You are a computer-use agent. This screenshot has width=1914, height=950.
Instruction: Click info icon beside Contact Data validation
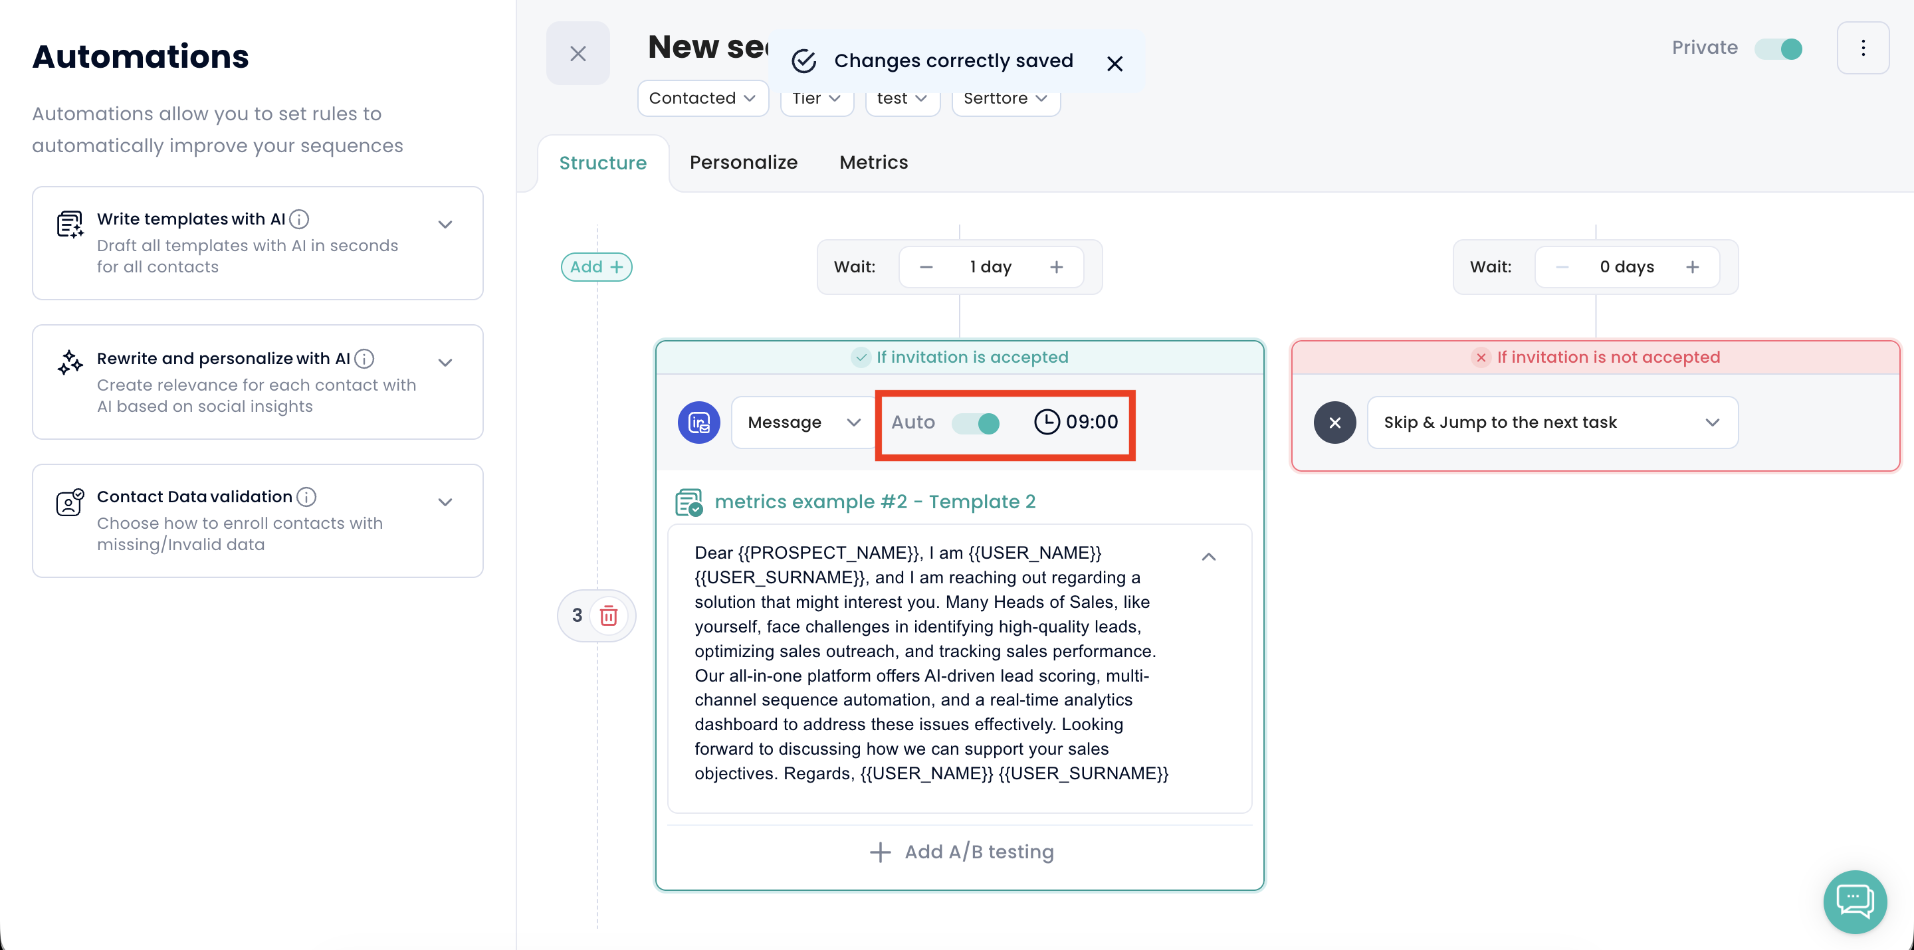pos(306,496)
